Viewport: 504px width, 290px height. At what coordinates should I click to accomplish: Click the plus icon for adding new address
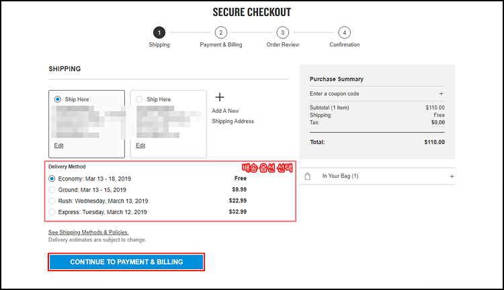tap(220, 97)
